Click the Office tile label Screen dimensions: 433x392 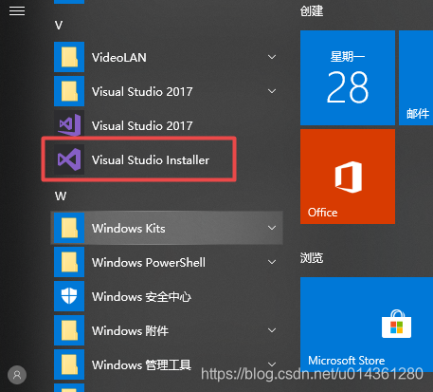click(323, 213)
